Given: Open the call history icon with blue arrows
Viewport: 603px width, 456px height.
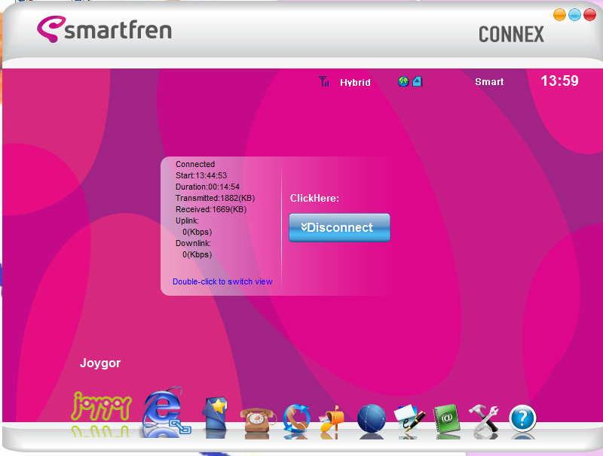Looking at the screenshot, I should pos(296,418).
